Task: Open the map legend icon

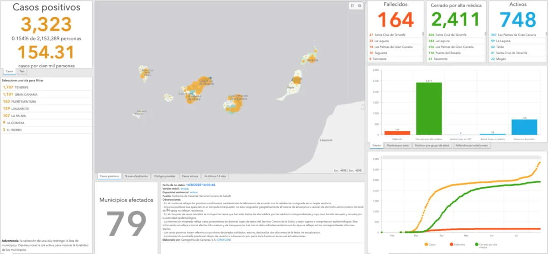Action: (353, 6)
